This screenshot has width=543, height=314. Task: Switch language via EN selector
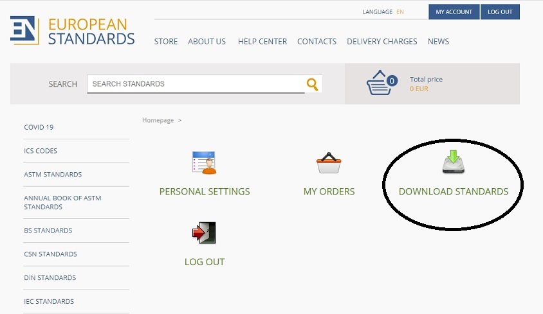click(x=400, y=12)
